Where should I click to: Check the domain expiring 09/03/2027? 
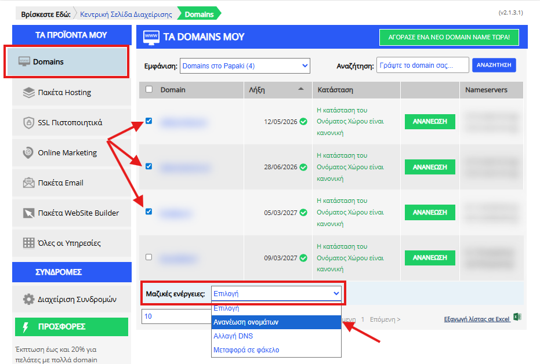[x=149, y=257]
